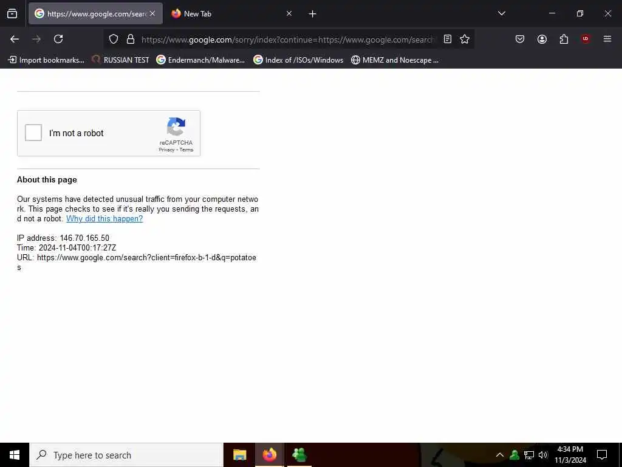Click the Time: 2024-11-04T00:17:27Z line
The height and width of the screenshot is (467, 622).
[67, 247]
